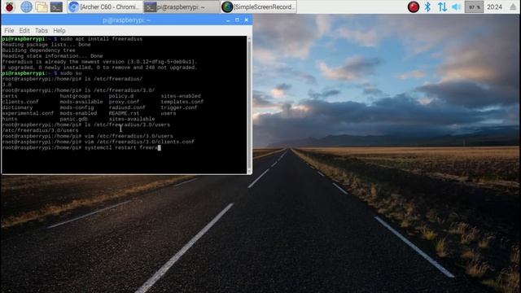Click the clock showing 20:24
Screen dimensions: 521x293
[x=494, y=7]
